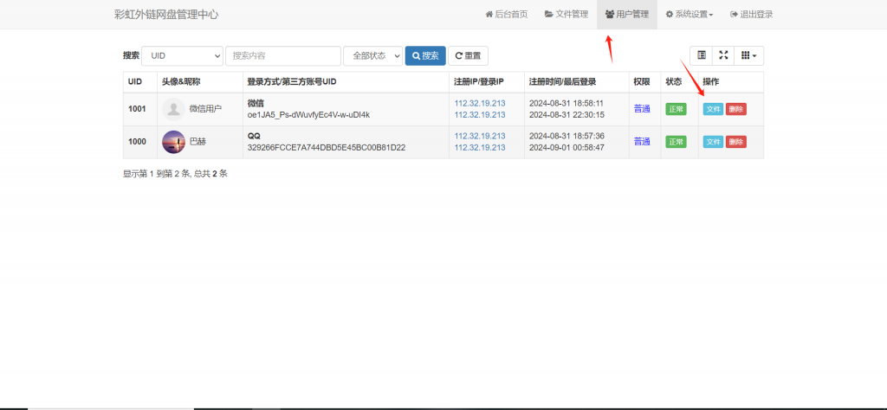Click the blue 搜索 button
Image resolution: width=887 pixels, height=410 pixels.
(x=425, y=56)
